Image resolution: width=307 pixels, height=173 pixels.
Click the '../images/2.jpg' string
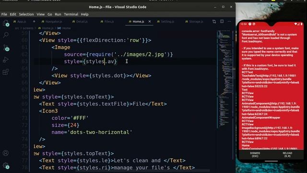141,54
